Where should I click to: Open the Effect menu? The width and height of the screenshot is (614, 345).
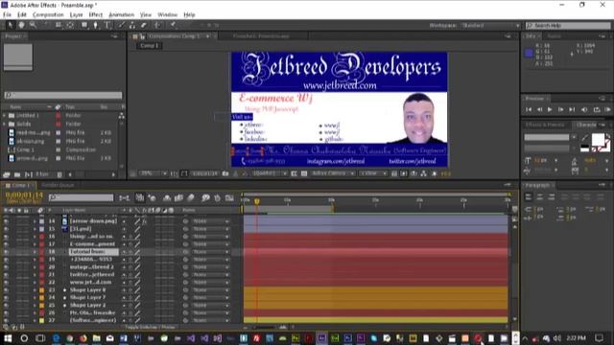pyautogui.click(x=96, y=15)
